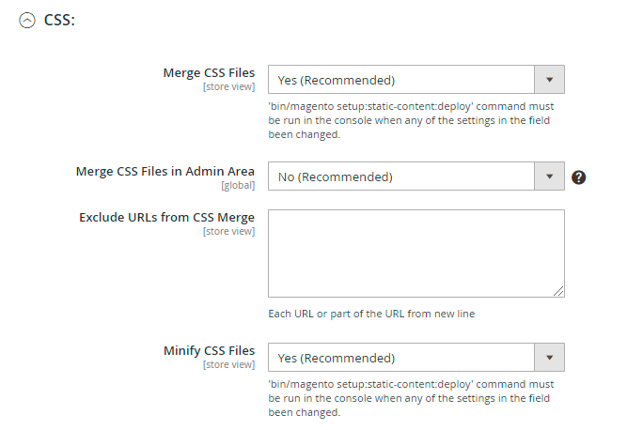Click the question mark help icon

[x=579, y=177]
